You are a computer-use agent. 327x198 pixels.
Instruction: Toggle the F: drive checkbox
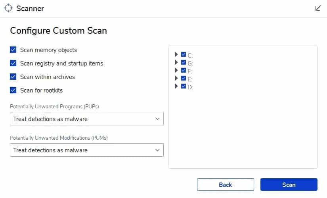click(184, 71)
